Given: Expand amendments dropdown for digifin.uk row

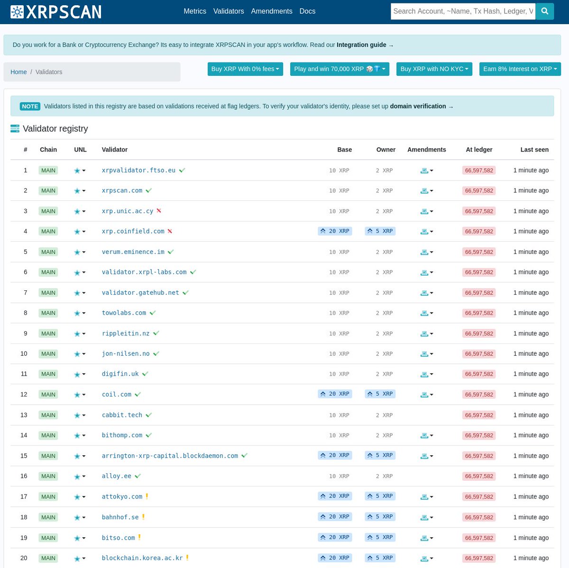Looking at the screenshot, I should (x=427, y=374).
